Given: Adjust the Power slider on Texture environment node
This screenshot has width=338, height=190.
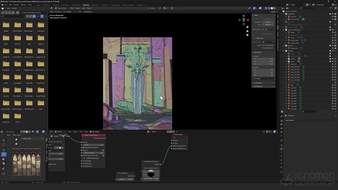Looking at the screenshot, I should tap(93, 145).
